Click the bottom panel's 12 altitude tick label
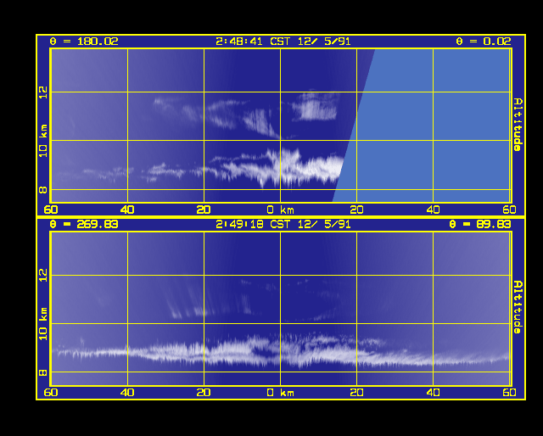The height and width of the screenshot is (436, 543). coord(43,276)
